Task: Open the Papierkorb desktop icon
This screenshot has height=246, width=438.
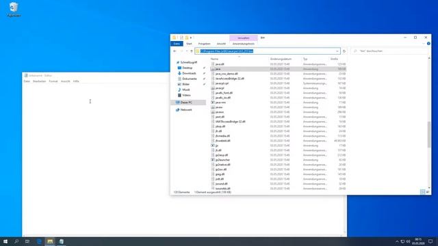Action: click(14, 10)
